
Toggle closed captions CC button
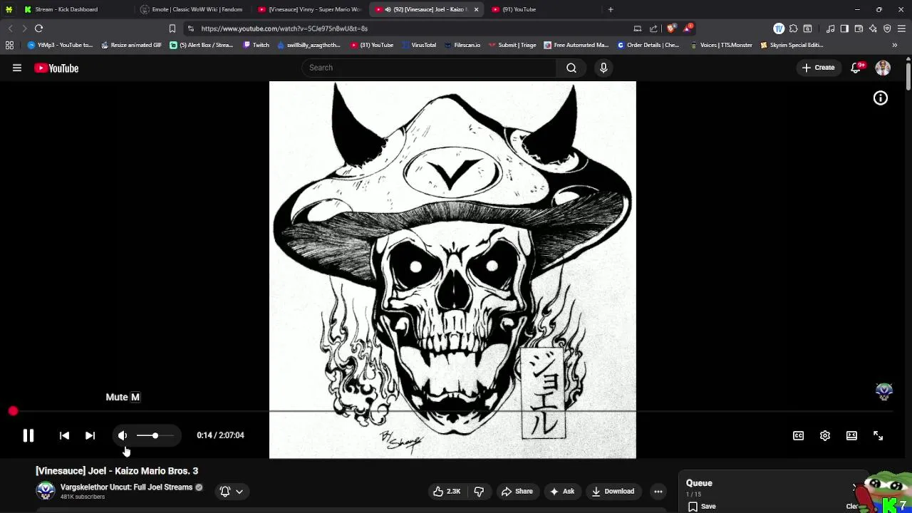click(x=798, y=435)
